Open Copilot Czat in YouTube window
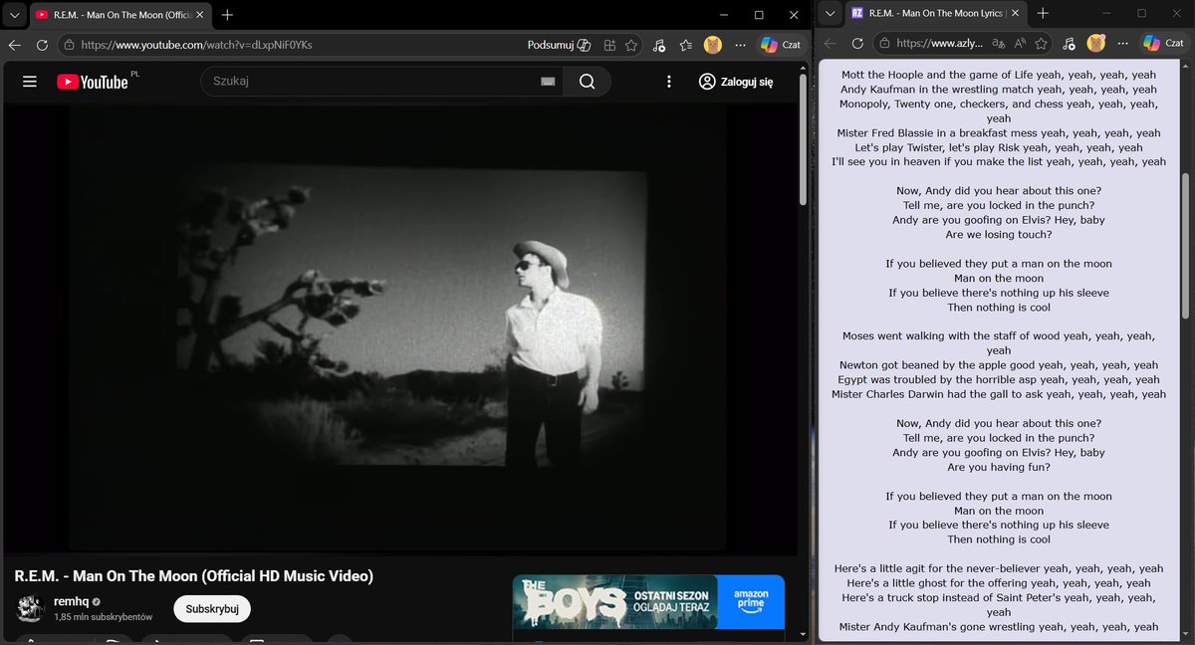 (x=781, y=45)
